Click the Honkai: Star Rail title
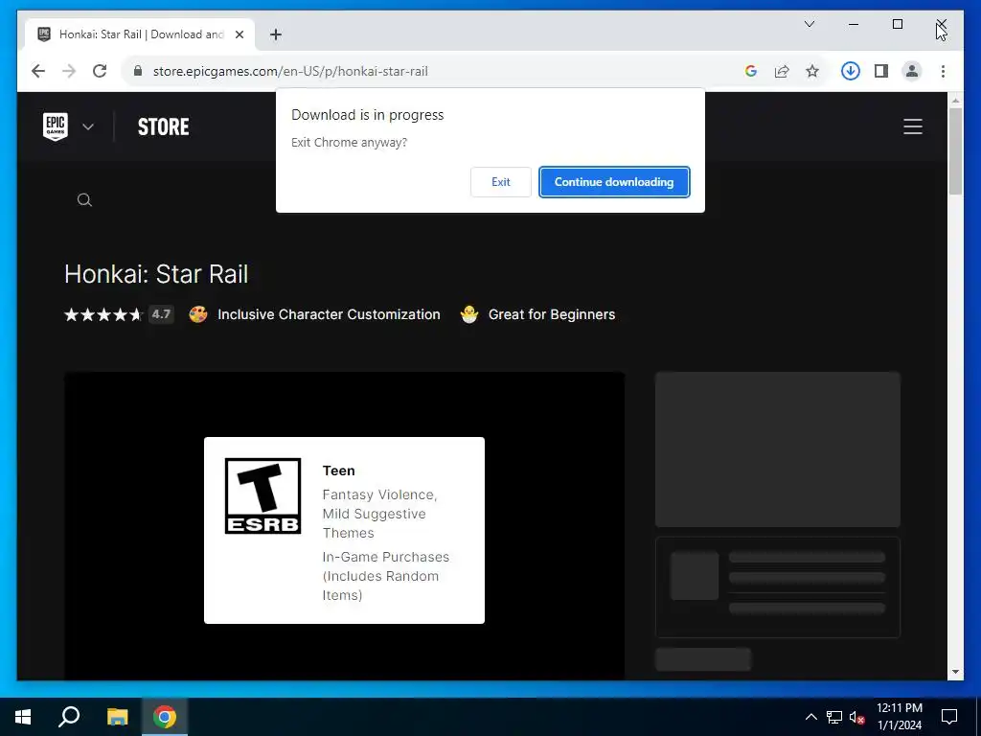The image size is (981, 736). [x=156, y=274]
